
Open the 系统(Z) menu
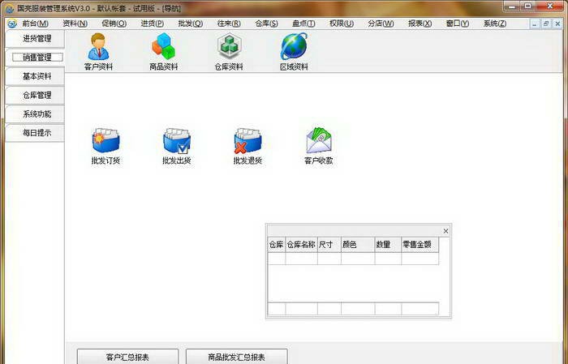point(495,24)
